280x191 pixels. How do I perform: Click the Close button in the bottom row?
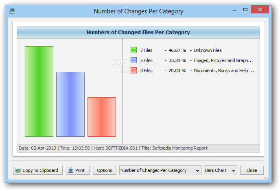[x=252, y=170]
